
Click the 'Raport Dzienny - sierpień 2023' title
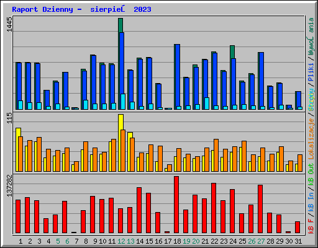point(81,9)
